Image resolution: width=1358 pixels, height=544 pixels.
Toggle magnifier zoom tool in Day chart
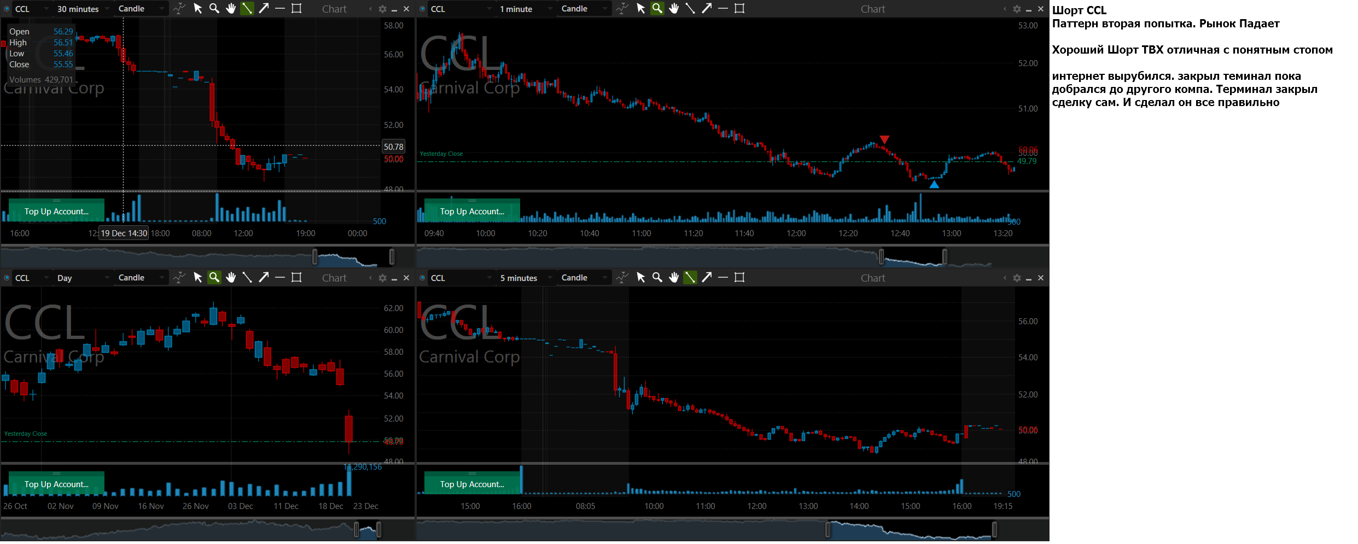pos(214,278)
